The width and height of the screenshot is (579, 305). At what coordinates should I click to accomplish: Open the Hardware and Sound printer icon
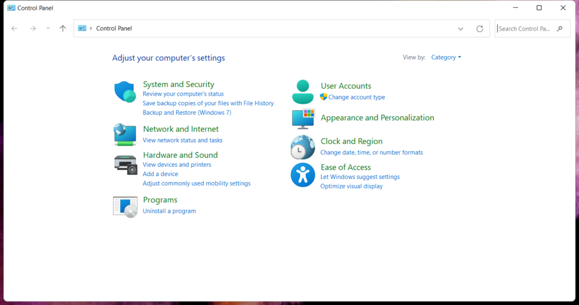coord(126,165)
